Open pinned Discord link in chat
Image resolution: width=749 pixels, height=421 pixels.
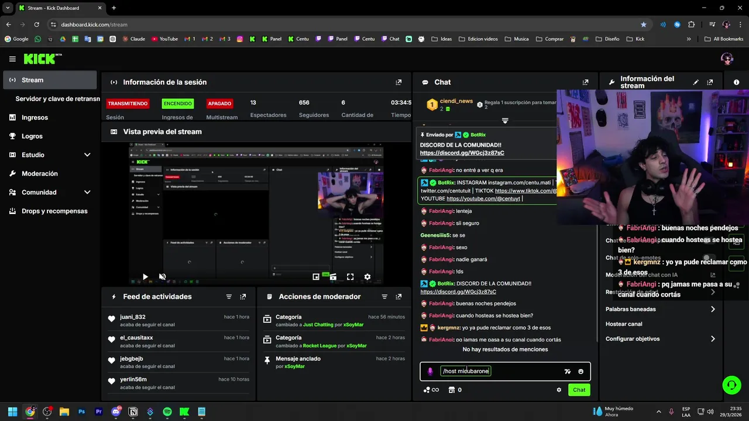[x=462, y=153]
